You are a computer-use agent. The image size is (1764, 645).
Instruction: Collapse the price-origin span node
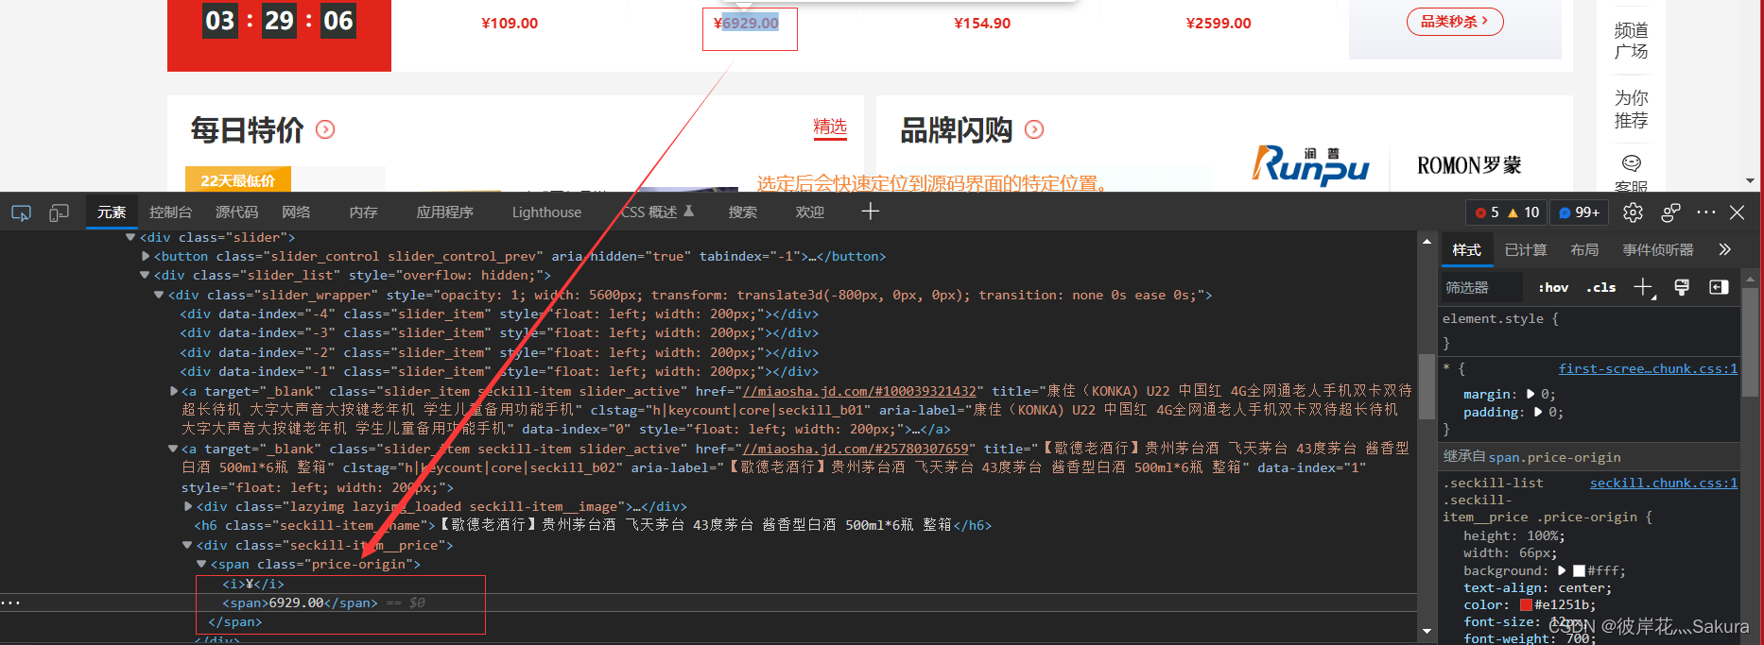[x=201, y=564]
